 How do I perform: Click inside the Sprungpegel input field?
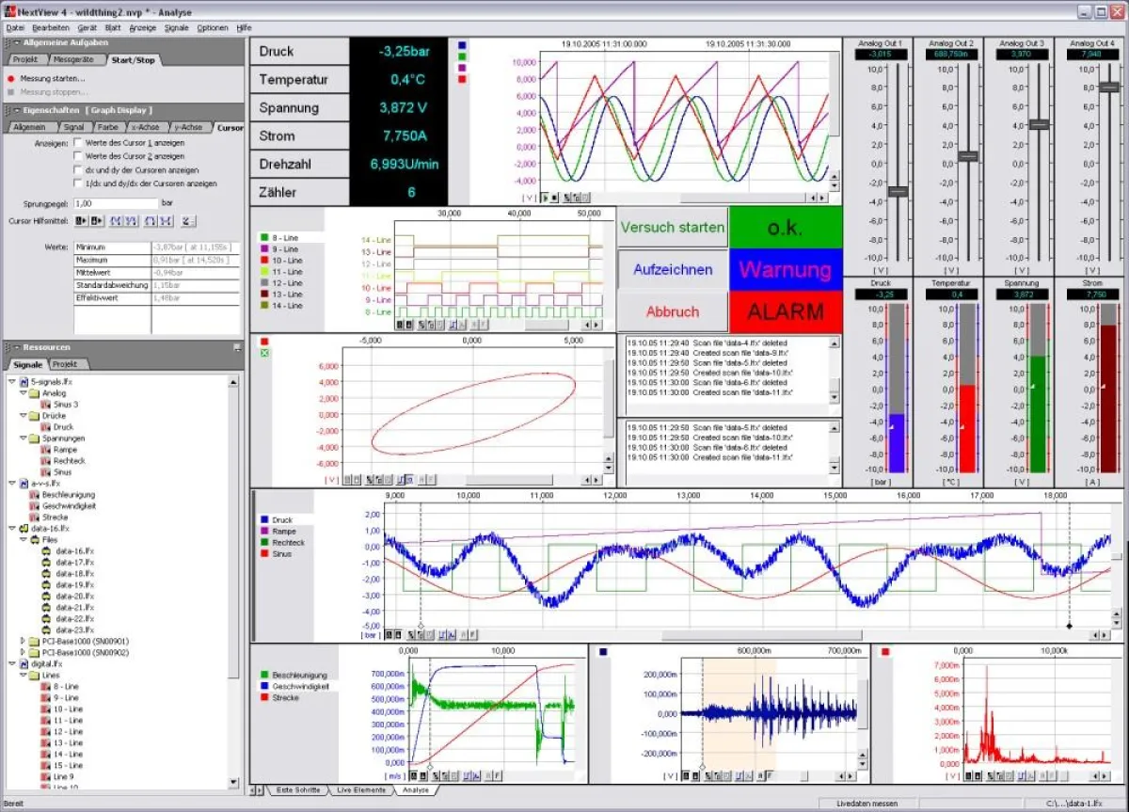point(113,203)
